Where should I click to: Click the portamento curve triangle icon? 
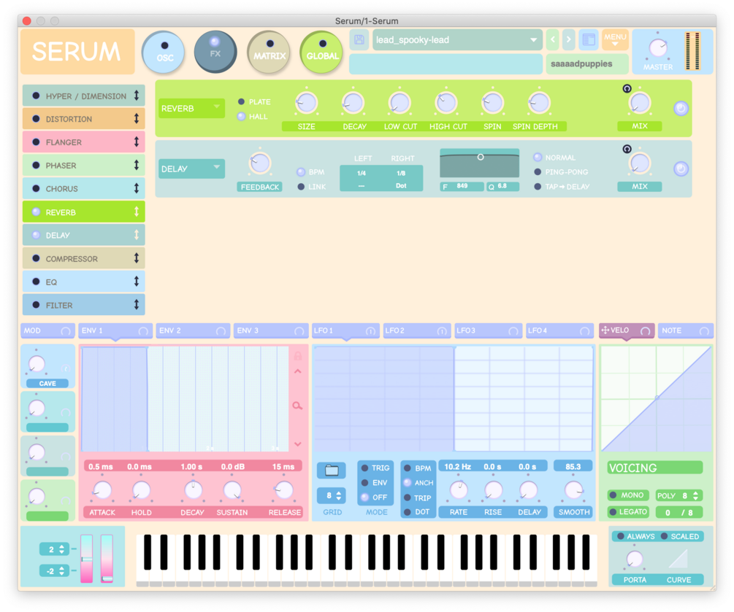[678, 558]
